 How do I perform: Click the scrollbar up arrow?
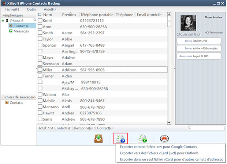tap(169, 14)
